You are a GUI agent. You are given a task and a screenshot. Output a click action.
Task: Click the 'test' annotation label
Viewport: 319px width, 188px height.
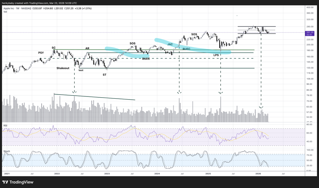(x=81, y=70)
